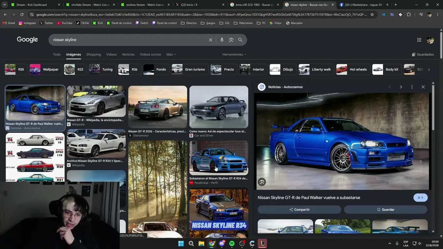Switch to the Videos cortos tab
This screenshot has height=249, width=443.
150,54
